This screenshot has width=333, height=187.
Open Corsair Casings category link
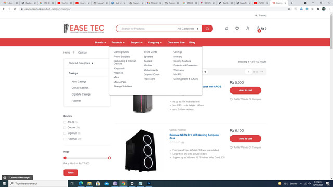pyautogui.click(x=80, y=88)
